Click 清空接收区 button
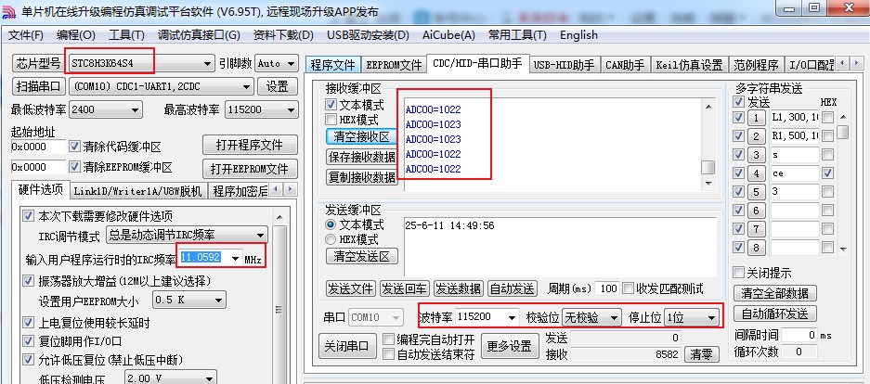 point(362,136)
